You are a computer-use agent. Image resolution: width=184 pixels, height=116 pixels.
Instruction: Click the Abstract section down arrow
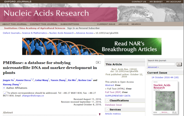100,114
